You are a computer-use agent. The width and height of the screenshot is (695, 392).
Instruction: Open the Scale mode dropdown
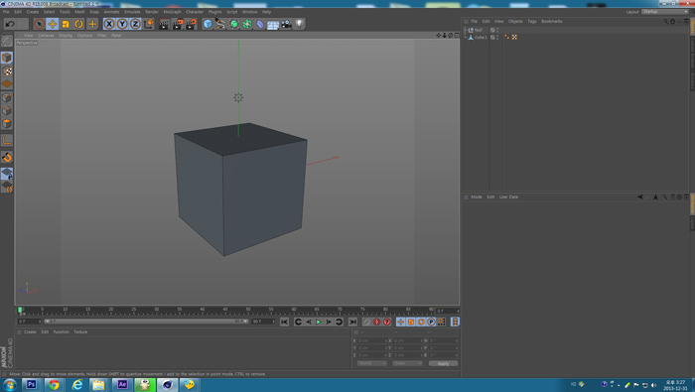pos(407,363)
